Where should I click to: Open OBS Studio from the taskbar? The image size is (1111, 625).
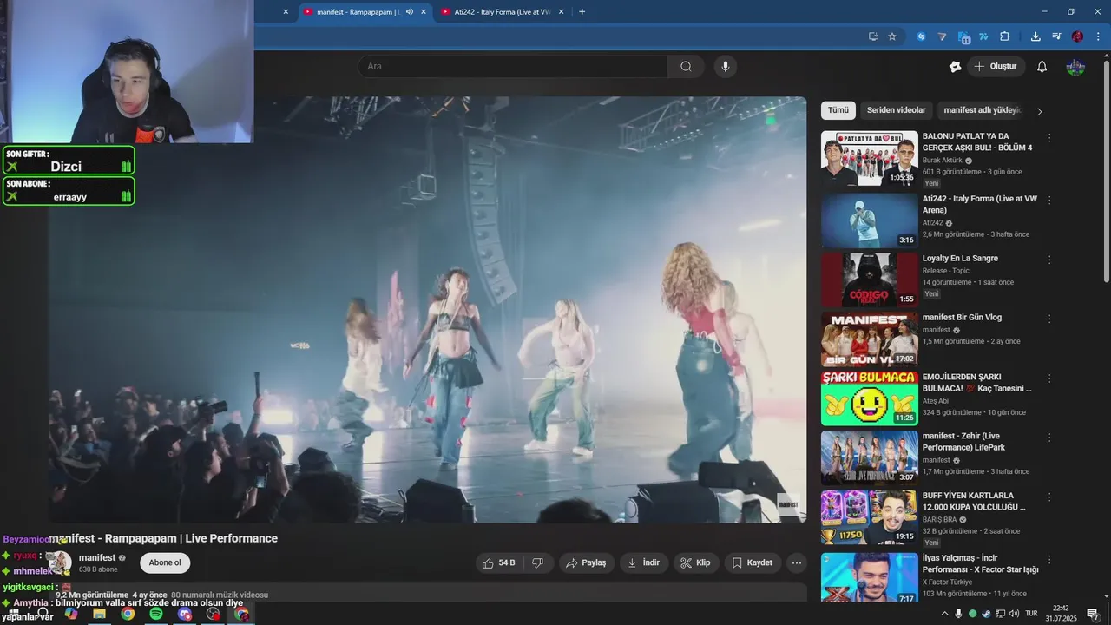click(x=214, y=614)
